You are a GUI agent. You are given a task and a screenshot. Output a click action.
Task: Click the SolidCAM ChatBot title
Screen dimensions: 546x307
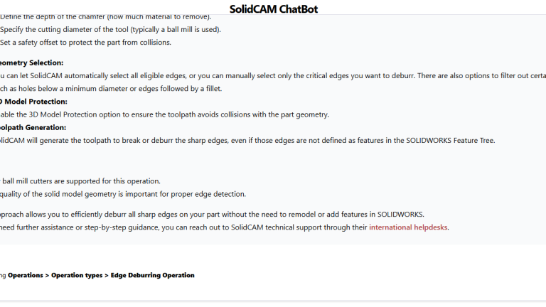click(x=273, y=9)
